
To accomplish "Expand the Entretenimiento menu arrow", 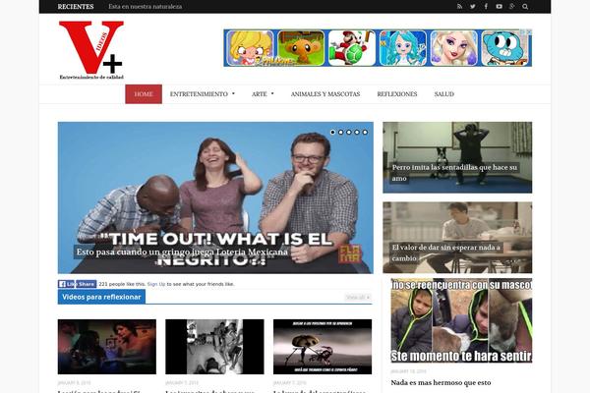I will point(233,93).
